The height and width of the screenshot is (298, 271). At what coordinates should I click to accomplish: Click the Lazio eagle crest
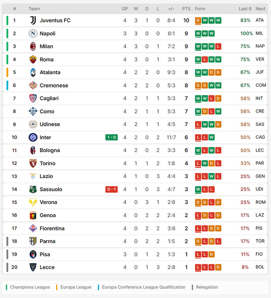click(x=33, y=176)
